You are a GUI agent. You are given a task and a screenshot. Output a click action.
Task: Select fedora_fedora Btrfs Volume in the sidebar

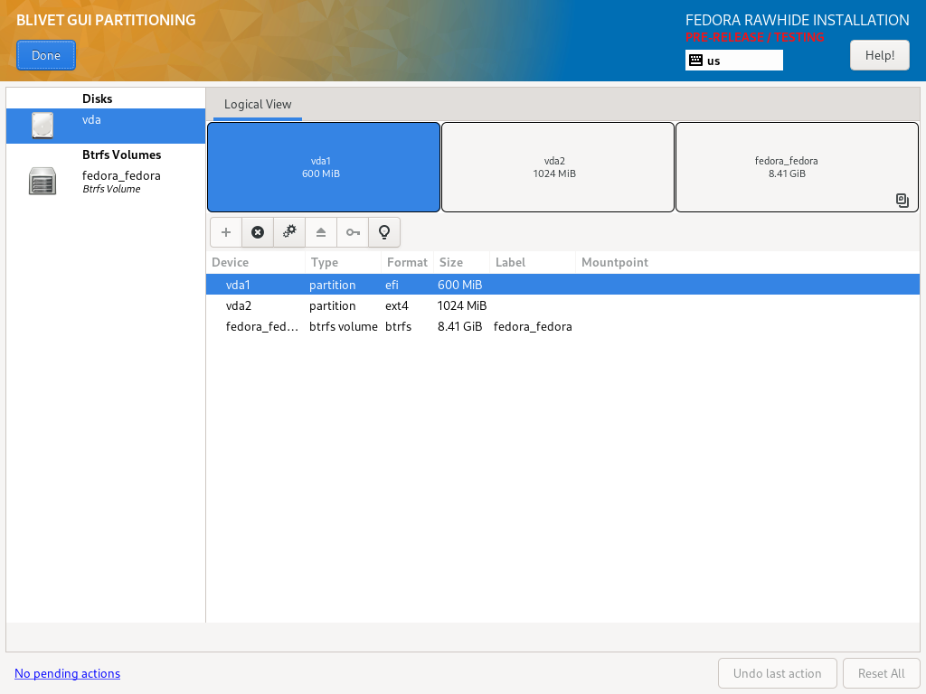pyautogui.click(x=106, y=181)
